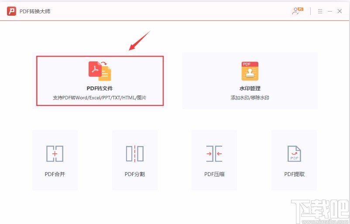Open the 水印管理 stamp icon
This screenshot has height=224, width=350.
pyautogui.click(x=250, y=71)
